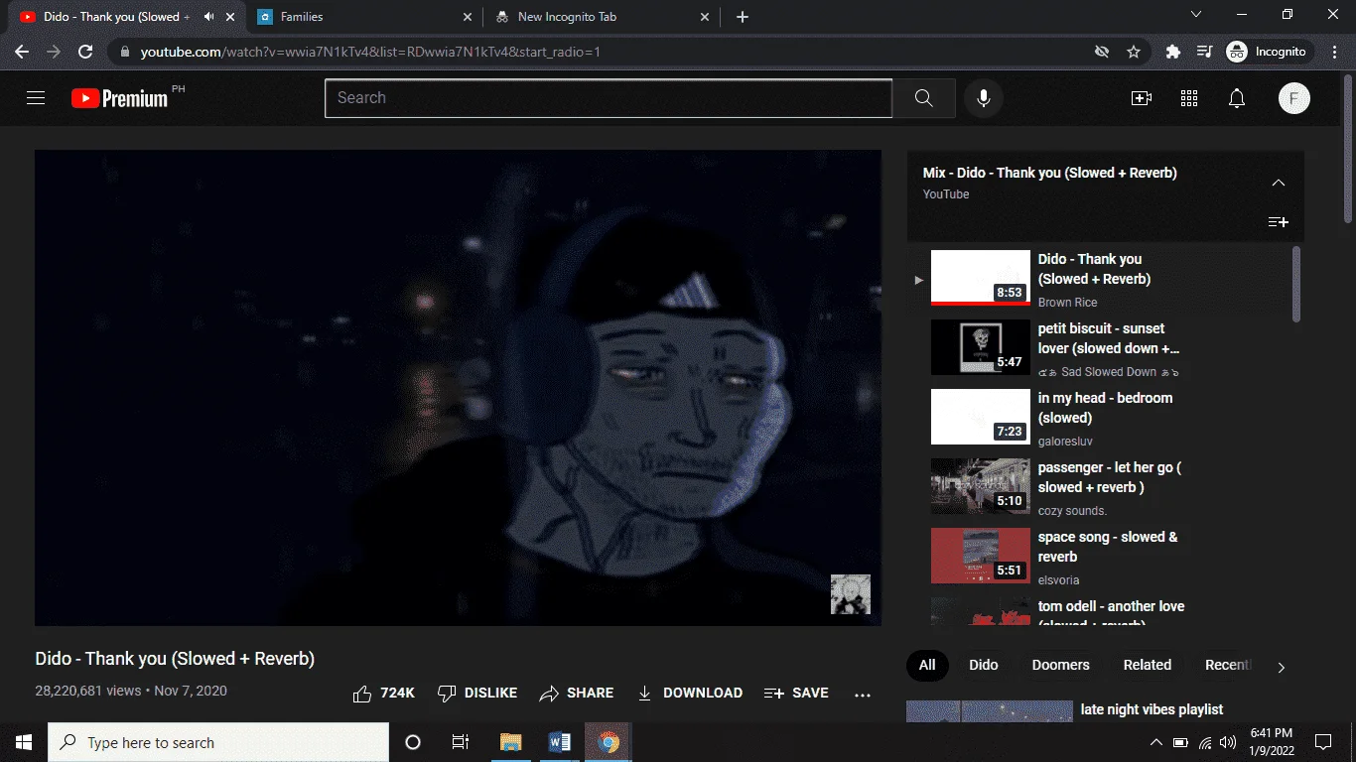Open the YouTube apps grid

[1189, 98]
